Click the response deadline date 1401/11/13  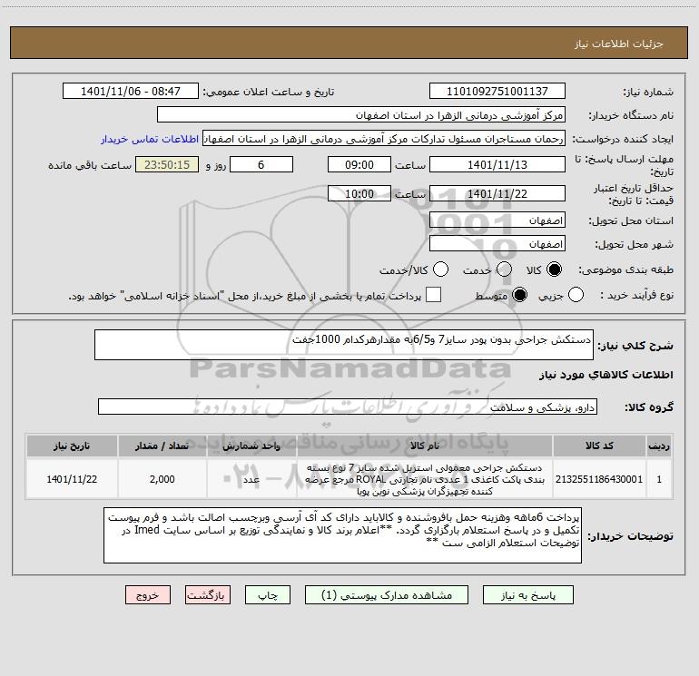497,165
